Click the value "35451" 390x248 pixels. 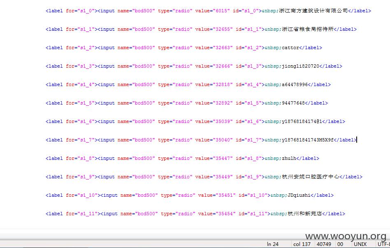[225, 196]
